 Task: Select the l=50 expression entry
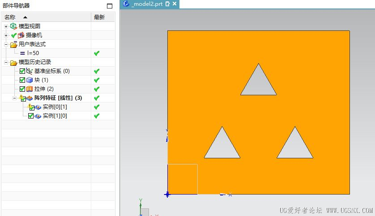(33, 53)
